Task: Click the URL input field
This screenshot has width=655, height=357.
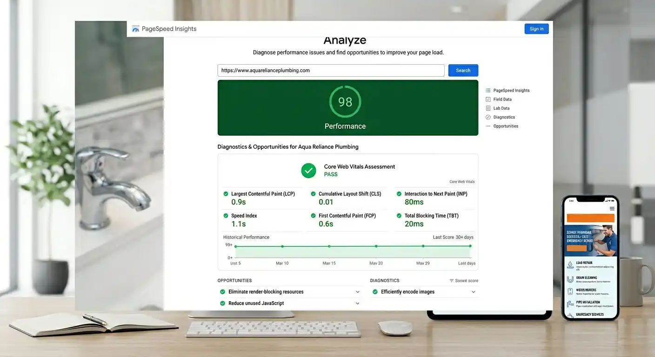Action: coord(331,71)
